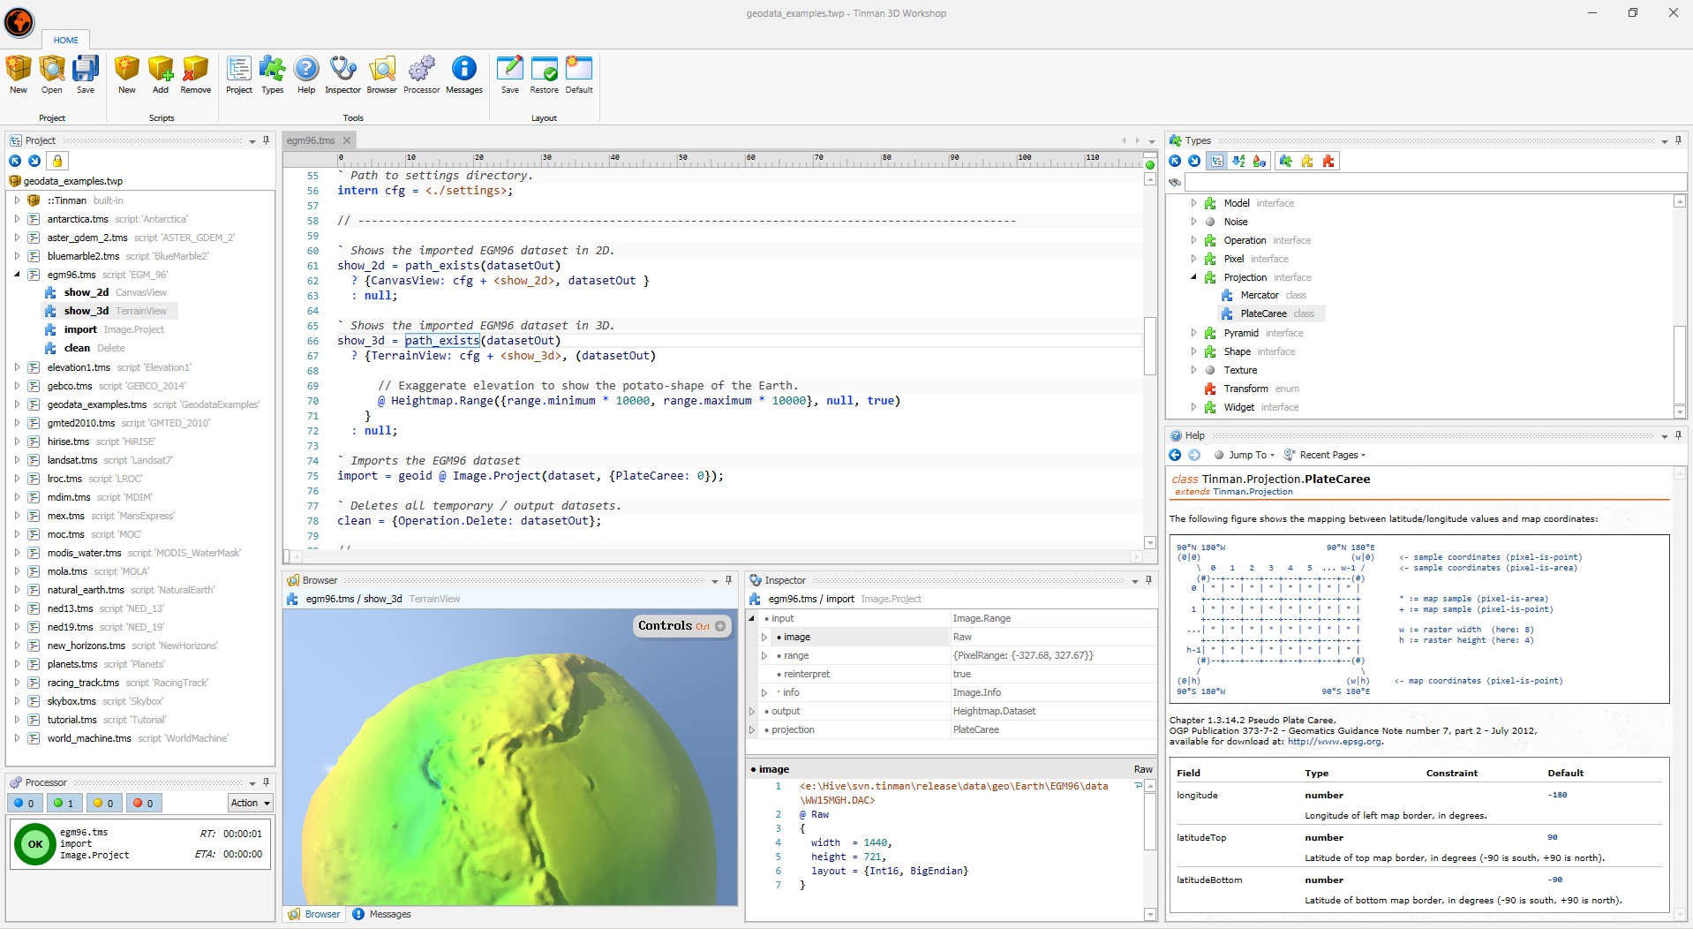Pin the Inspector panel
The image size is (1693, 929).
click(1148, 580)
